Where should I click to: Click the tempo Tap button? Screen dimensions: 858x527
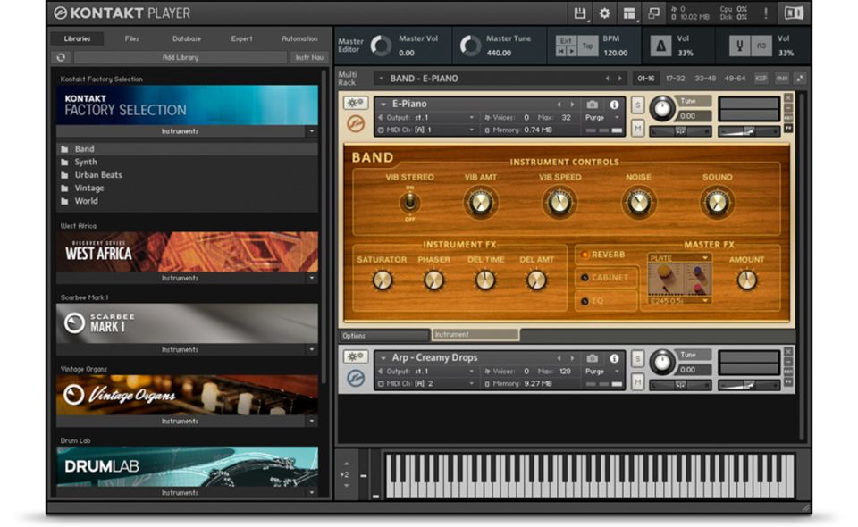588,46
